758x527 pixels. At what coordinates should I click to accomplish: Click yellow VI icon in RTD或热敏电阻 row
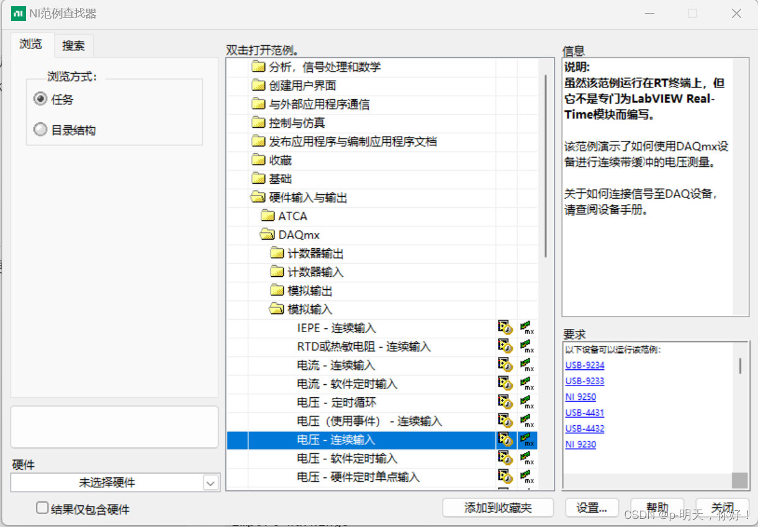coord(505,346)
